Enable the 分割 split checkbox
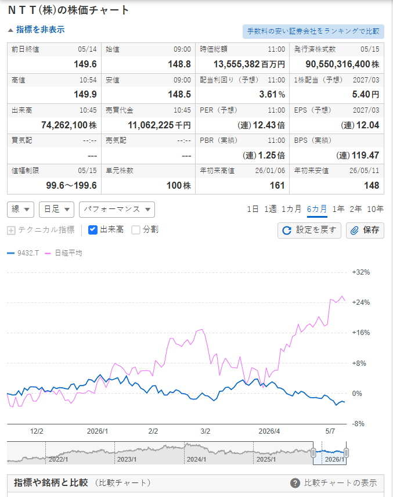 pyautogui.click(x=136, y=230)
